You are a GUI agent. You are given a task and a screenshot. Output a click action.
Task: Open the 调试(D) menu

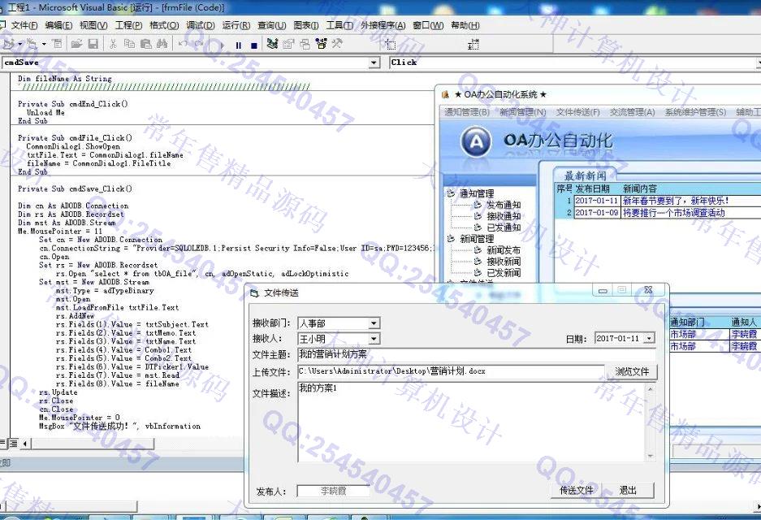click(201, 25)
